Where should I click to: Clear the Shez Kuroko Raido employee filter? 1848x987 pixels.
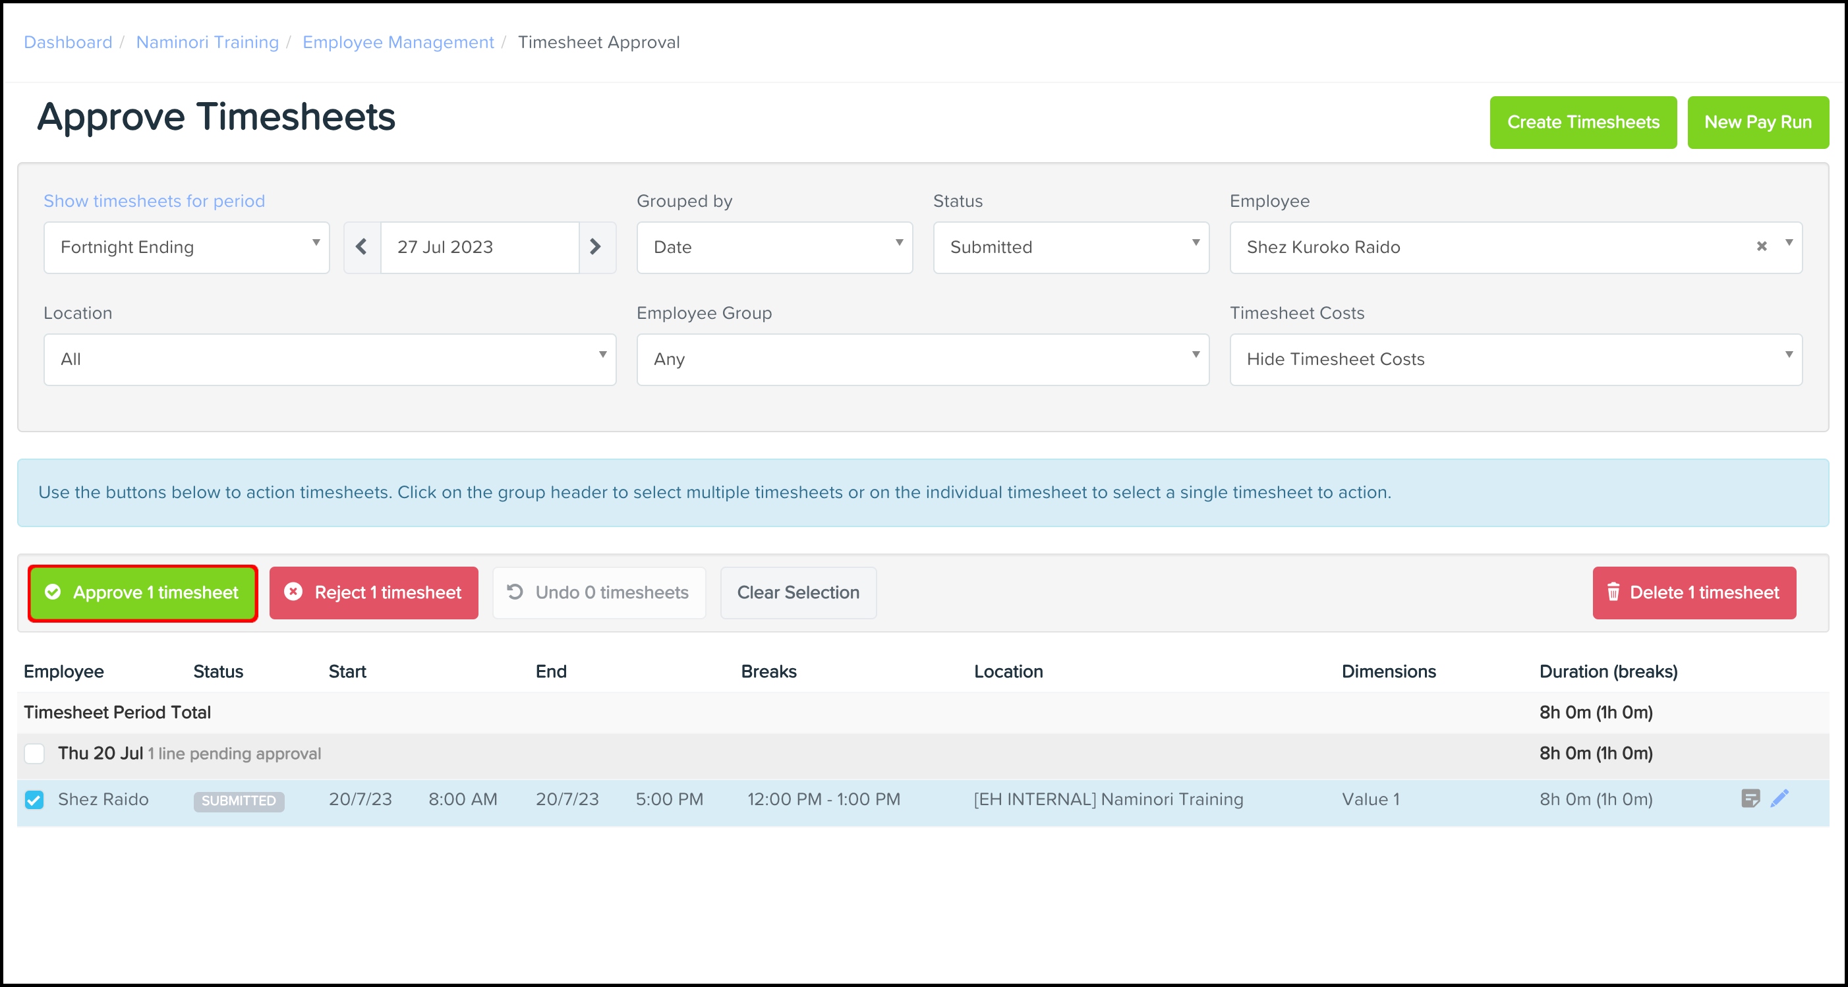point(1761,246)
